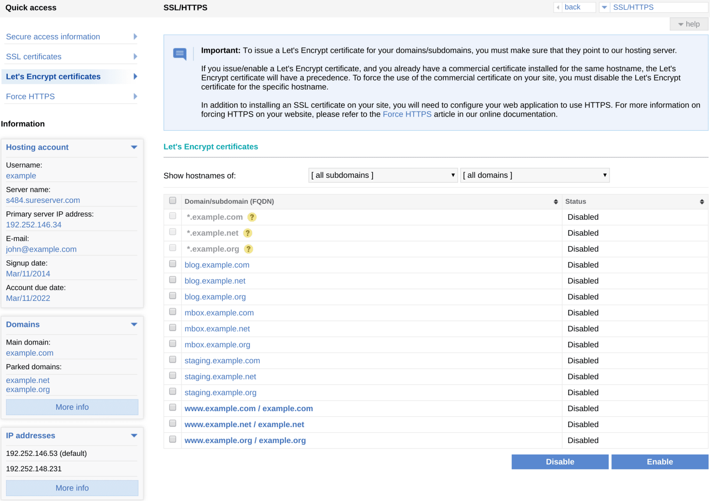Click the back navigation button
The image size is (710, 501).
(574, 7)
